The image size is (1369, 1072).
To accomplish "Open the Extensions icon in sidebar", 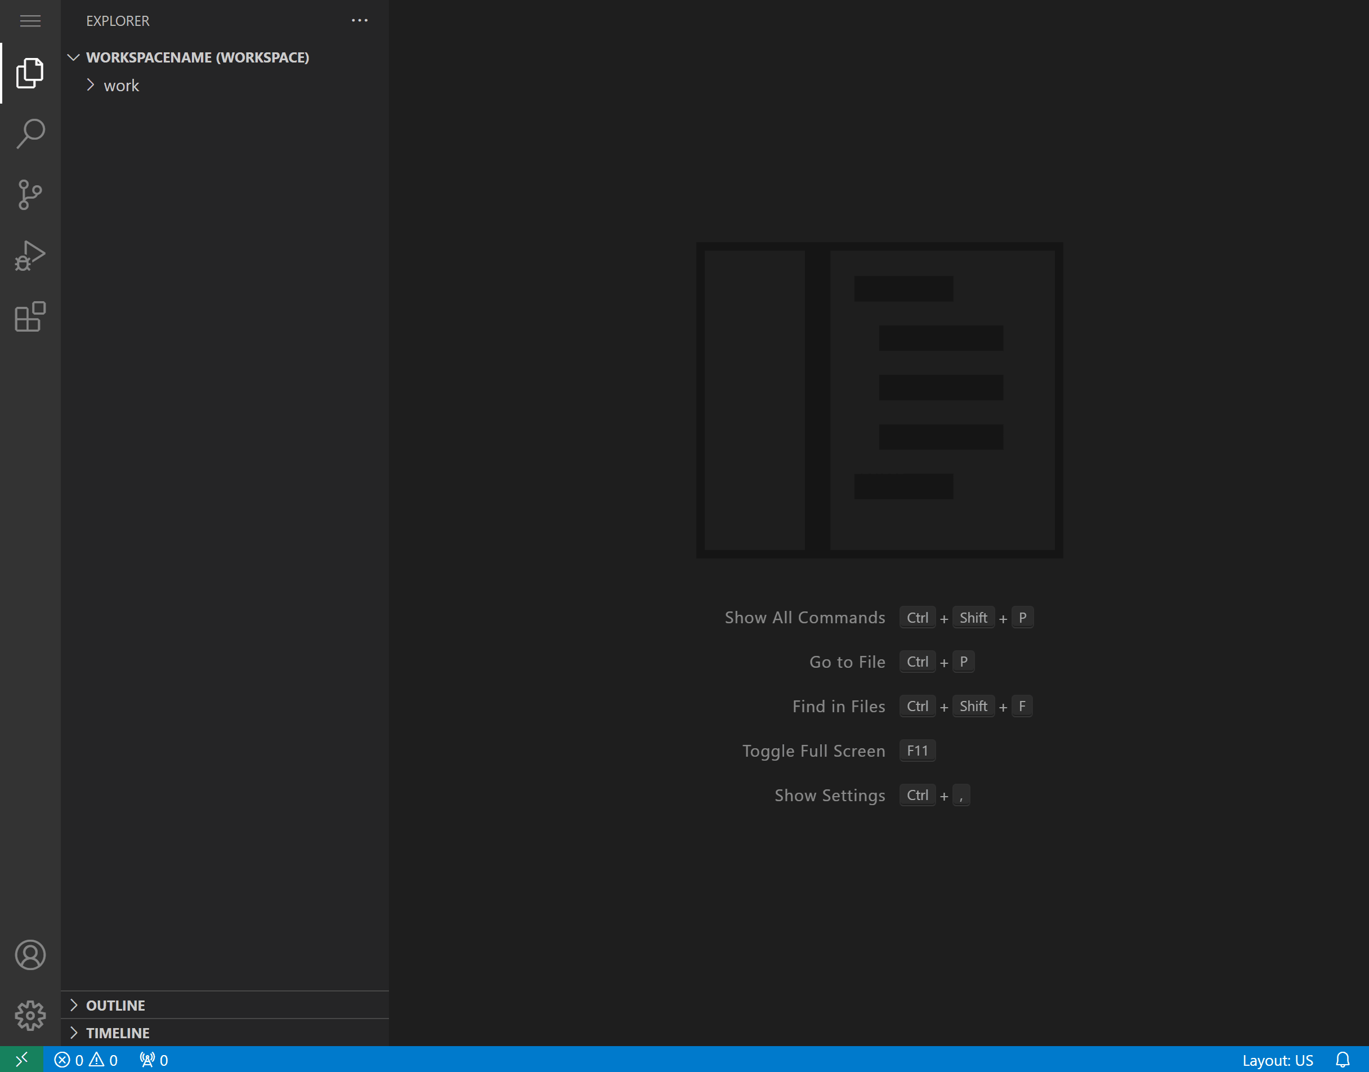I will (30, 316).
